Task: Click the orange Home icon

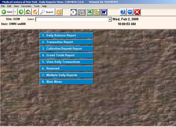Action: 35,12
